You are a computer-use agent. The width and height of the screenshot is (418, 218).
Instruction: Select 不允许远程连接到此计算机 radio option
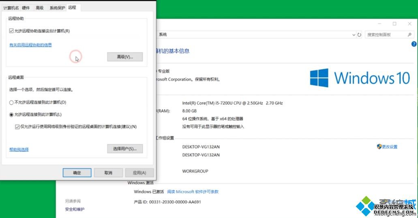point(11,103)
